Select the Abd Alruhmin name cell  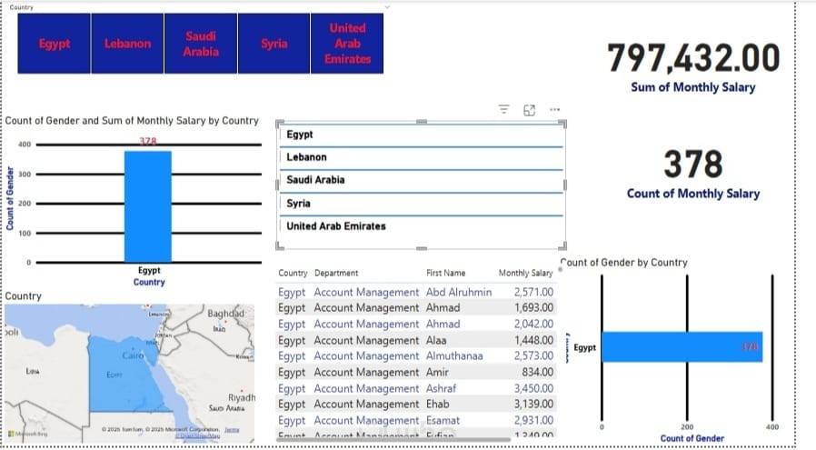[459, 292]
